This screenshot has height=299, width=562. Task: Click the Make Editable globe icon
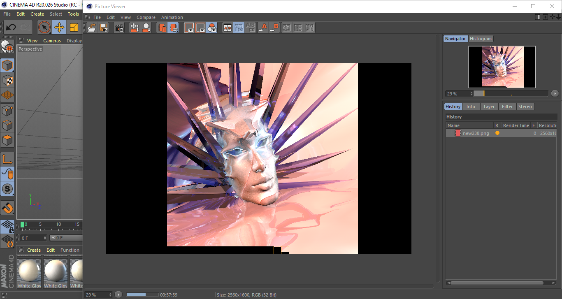click(7, 46)
